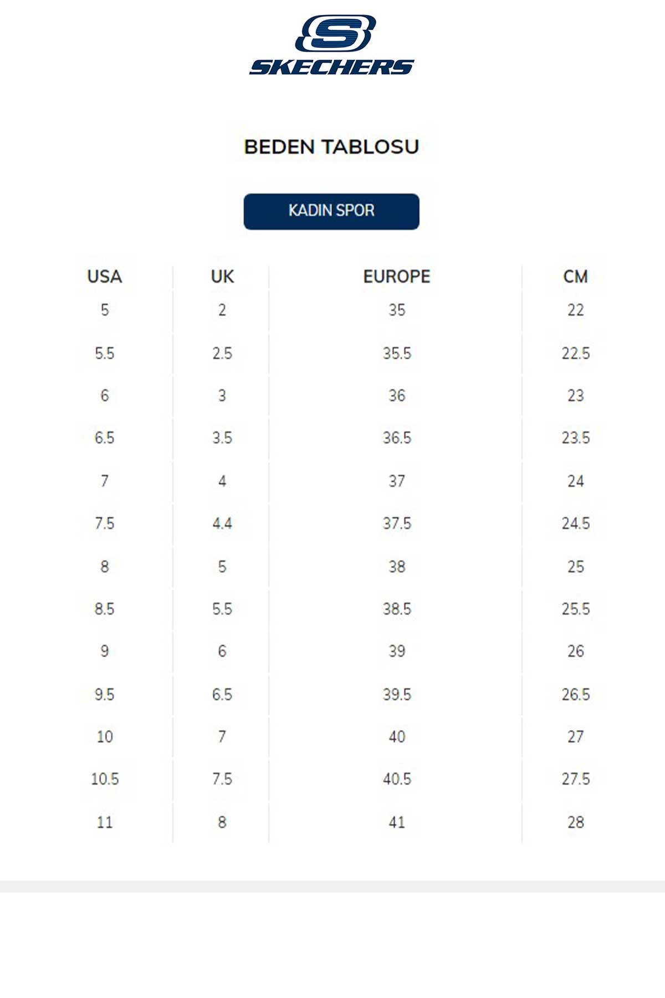The height and width of the screenshot is (998, 665).
Task: Click the EUROPE column header
Action: [x=397, y=276]
